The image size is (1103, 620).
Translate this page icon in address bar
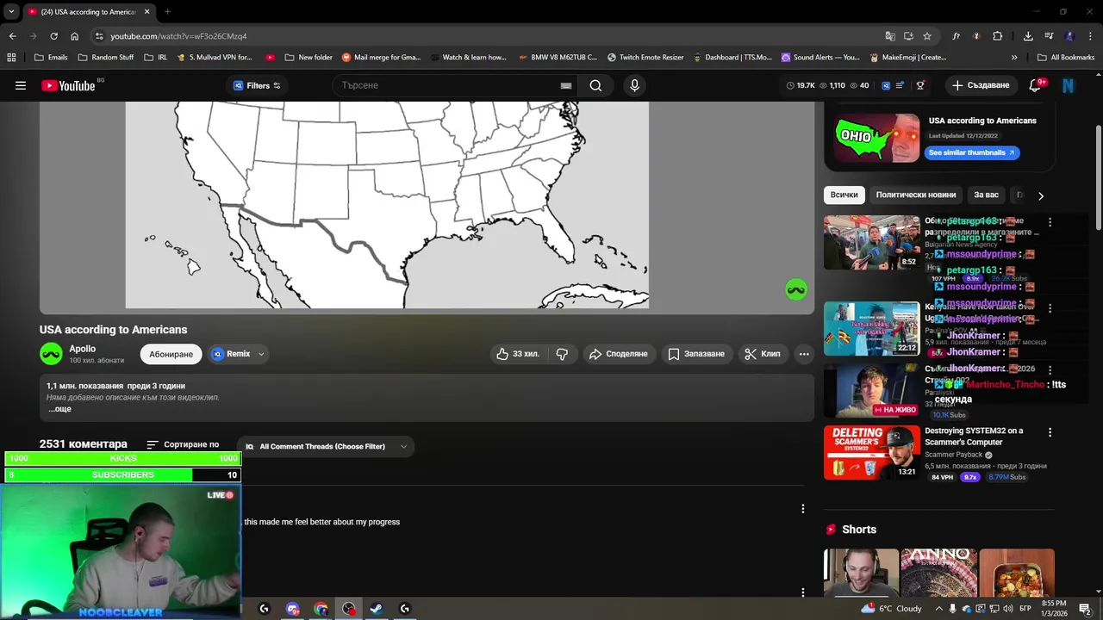click(x=890, y=36)
